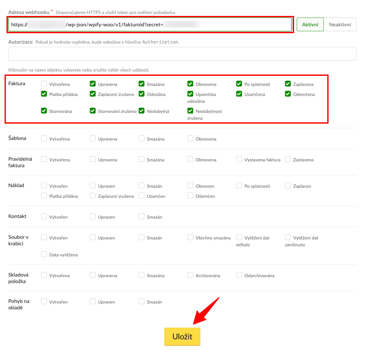
Task: Tick Pohyb na skladě Upraven checkbox
Action: [x=93, y=302]
